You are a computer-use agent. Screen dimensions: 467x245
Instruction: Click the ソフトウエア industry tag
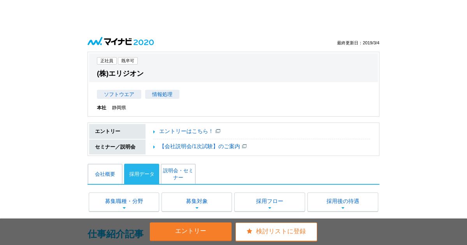point(119,94)
